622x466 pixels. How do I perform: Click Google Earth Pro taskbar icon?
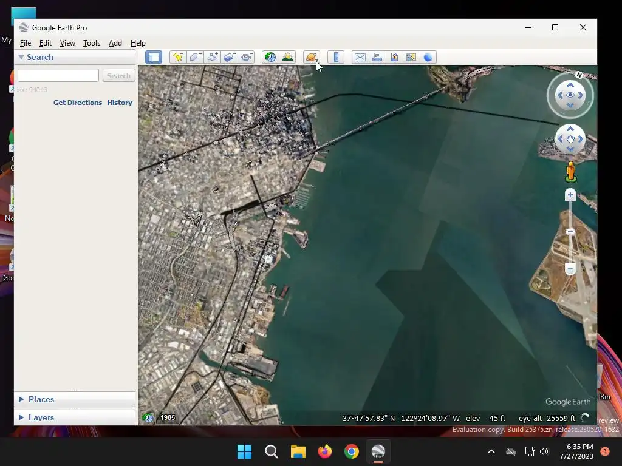[x=378, y=451]
